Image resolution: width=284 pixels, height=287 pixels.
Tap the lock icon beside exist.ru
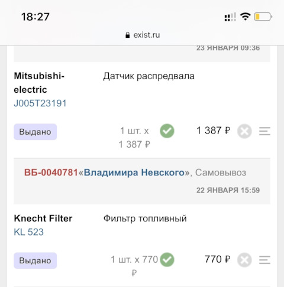pyautogui.click(x=128, y=35)
